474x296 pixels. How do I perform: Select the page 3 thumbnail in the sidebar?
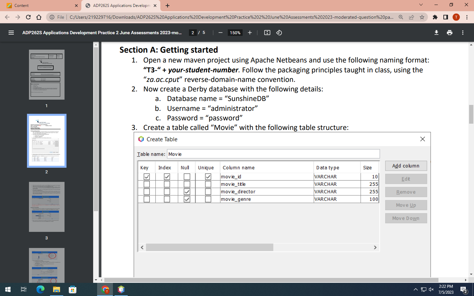[46, 207]
